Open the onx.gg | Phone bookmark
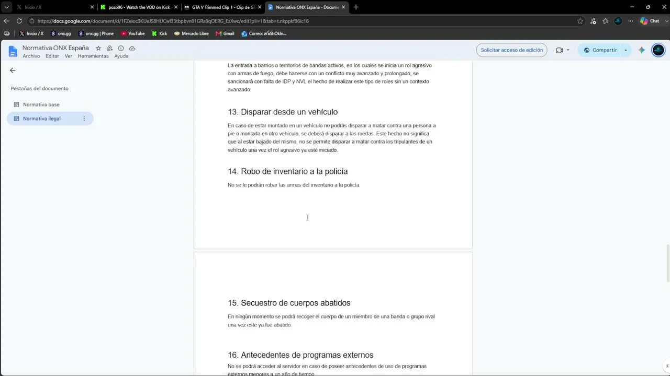This screenshot has width=670, height=376. pos(96,33)
